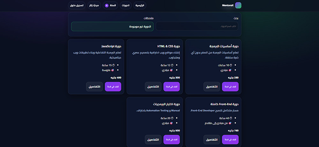The height and width of the screenshot is (147, 319).
Task: Click the clock icon in أساسيات البرمجة course
Action: tap(231, 65)
